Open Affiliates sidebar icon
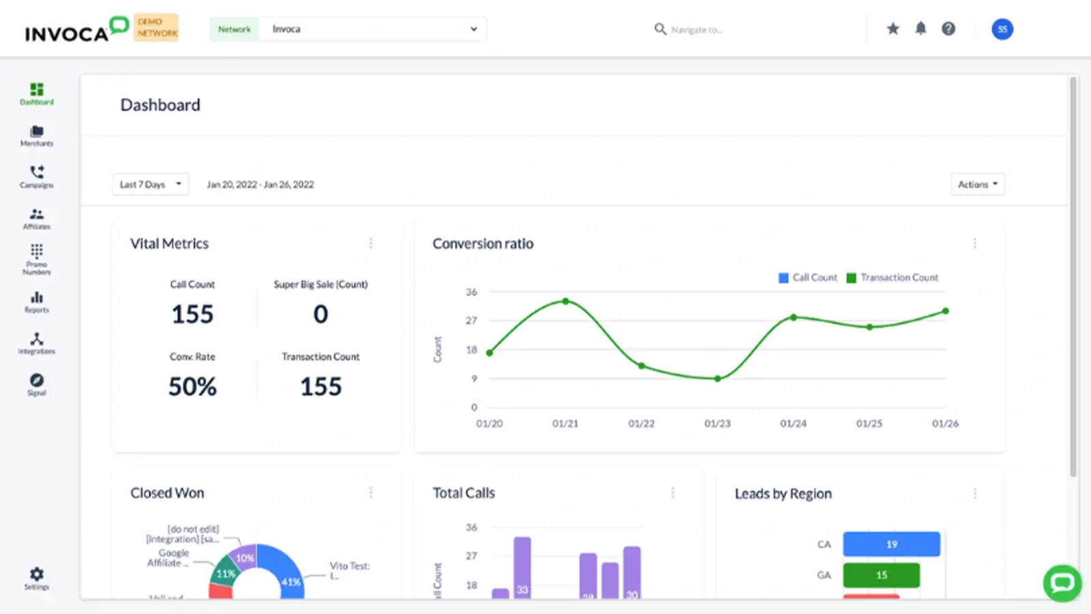 click(37, 219)
